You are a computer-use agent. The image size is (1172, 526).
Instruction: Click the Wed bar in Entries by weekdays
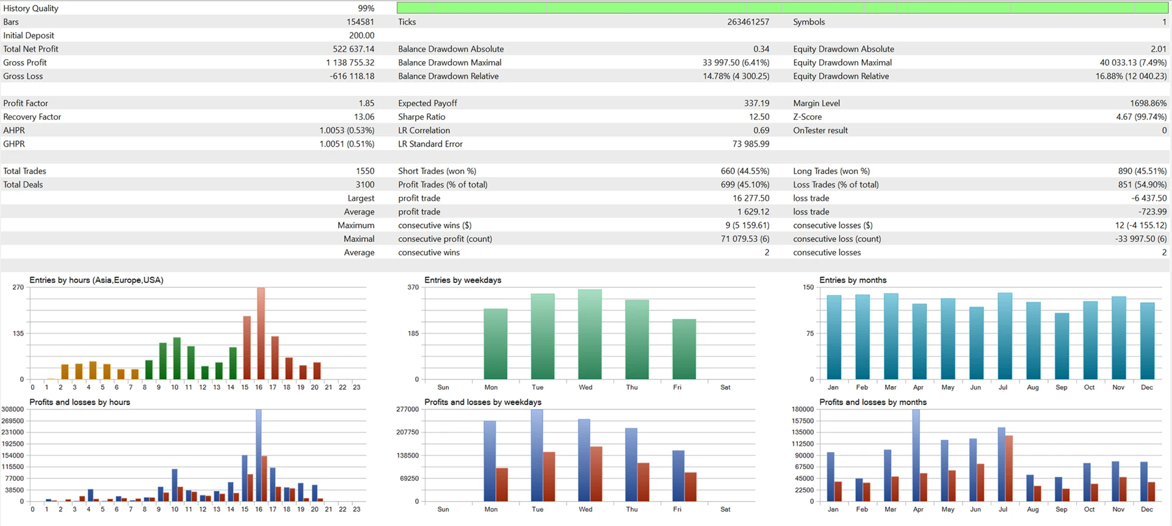tap(590, 334)
